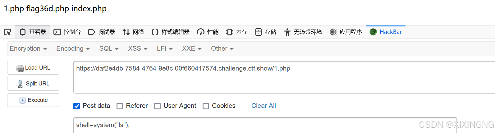
Task: Uncheck the Post data checkbox
Action: click(76, 106)
